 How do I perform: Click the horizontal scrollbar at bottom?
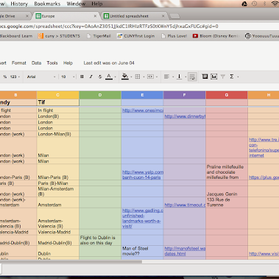click(x=71, y=262)
